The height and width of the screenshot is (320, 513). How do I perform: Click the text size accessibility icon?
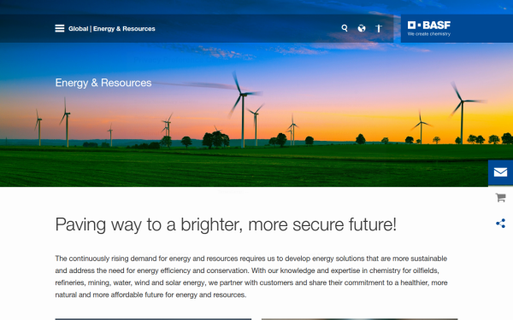379,28
